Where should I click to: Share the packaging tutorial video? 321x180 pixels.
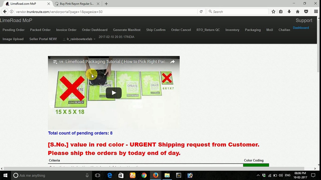173,62
